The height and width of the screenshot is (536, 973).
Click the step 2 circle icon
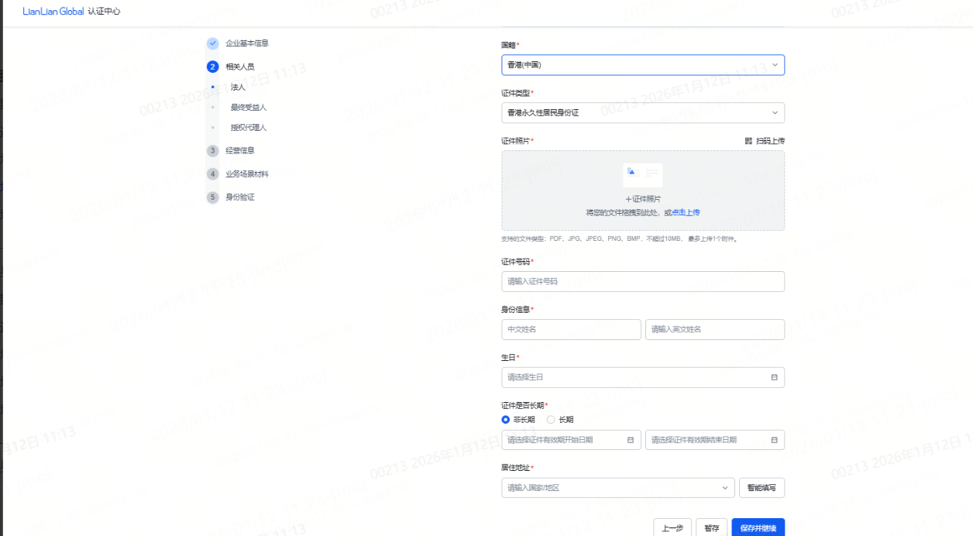[x=213, y=67]
